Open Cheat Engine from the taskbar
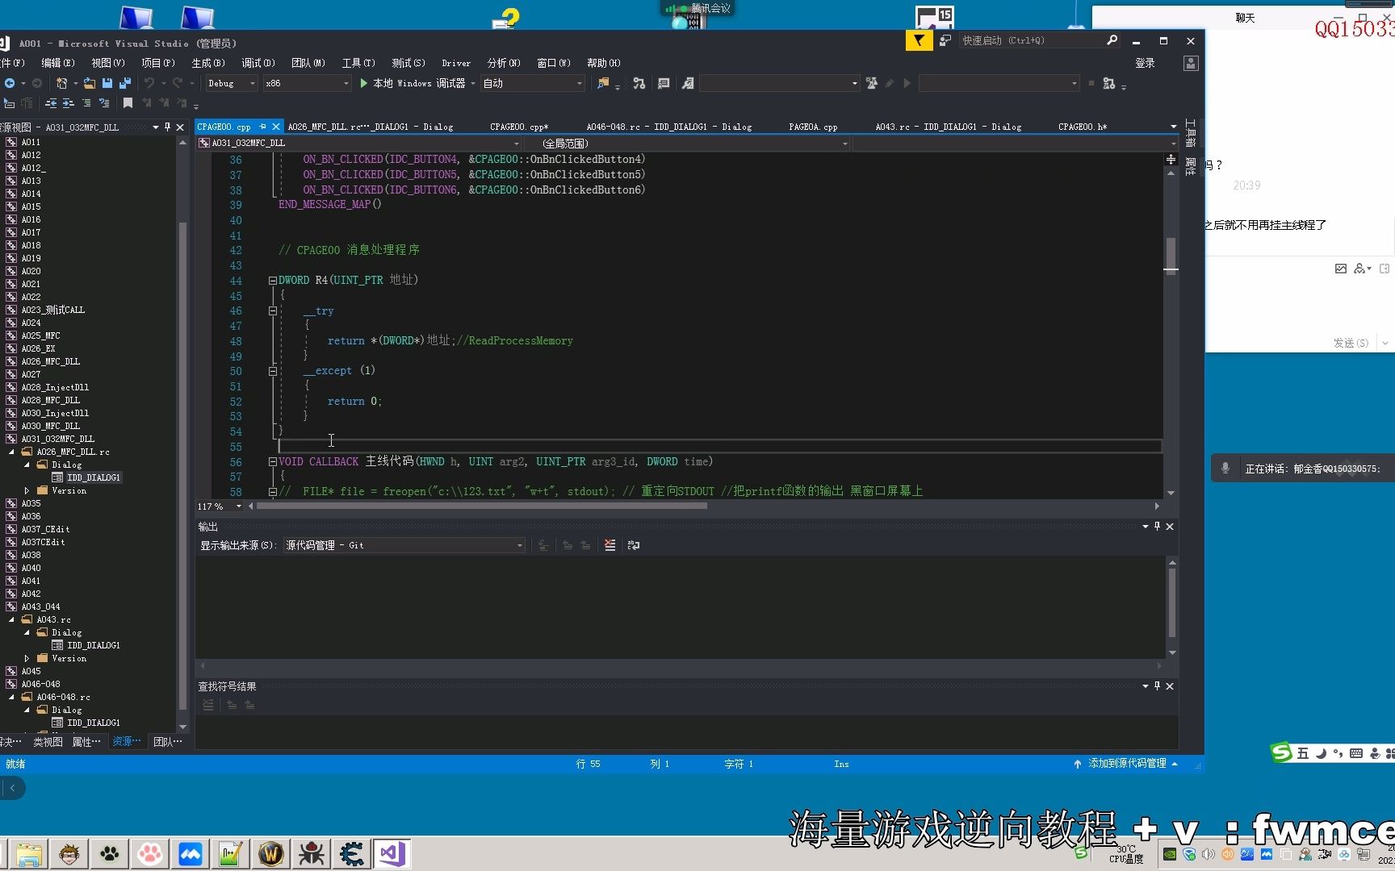This screenshot has width=1395, height=871. [351, 853]
